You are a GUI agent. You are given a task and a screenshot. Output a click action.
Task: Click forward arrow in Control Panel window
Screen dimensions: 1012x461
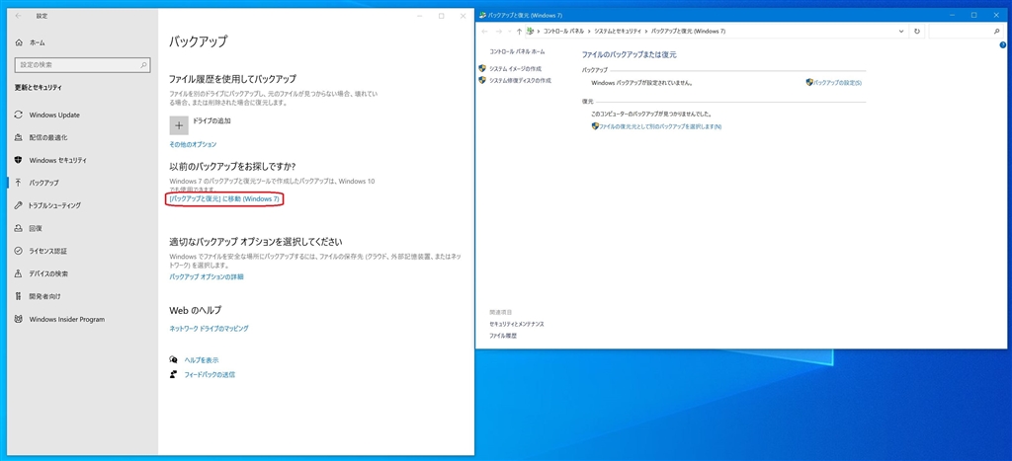(x=499, y=31)
